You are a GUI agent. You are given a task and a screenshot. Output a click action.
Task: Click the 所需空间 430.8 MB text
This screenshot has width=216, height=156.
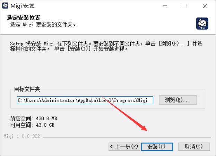tap(34, 119)
